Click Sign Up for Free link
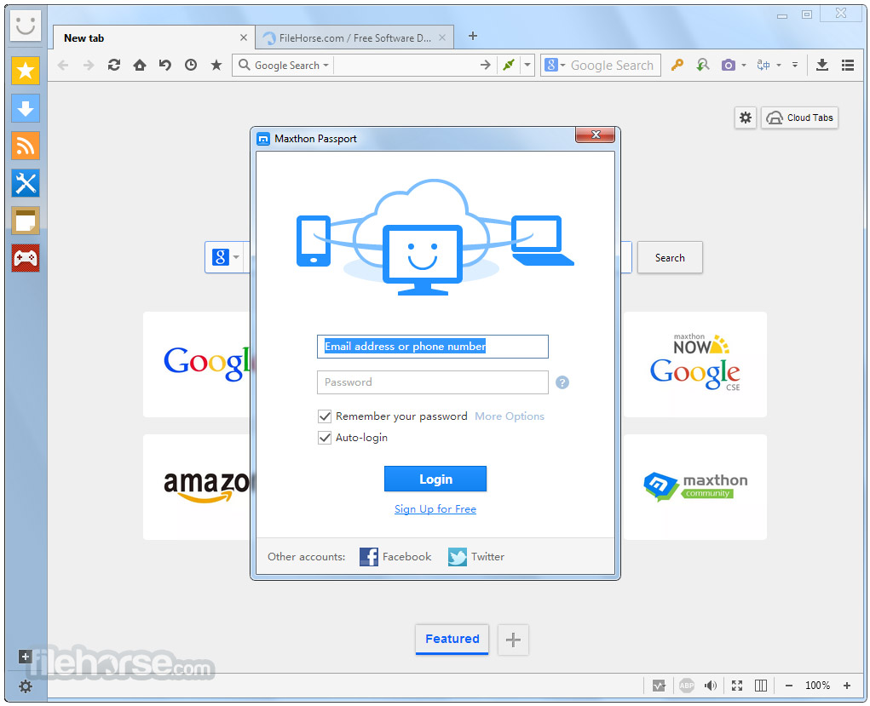The height and width of the screenshot is (706, 870). pos(435,509)
